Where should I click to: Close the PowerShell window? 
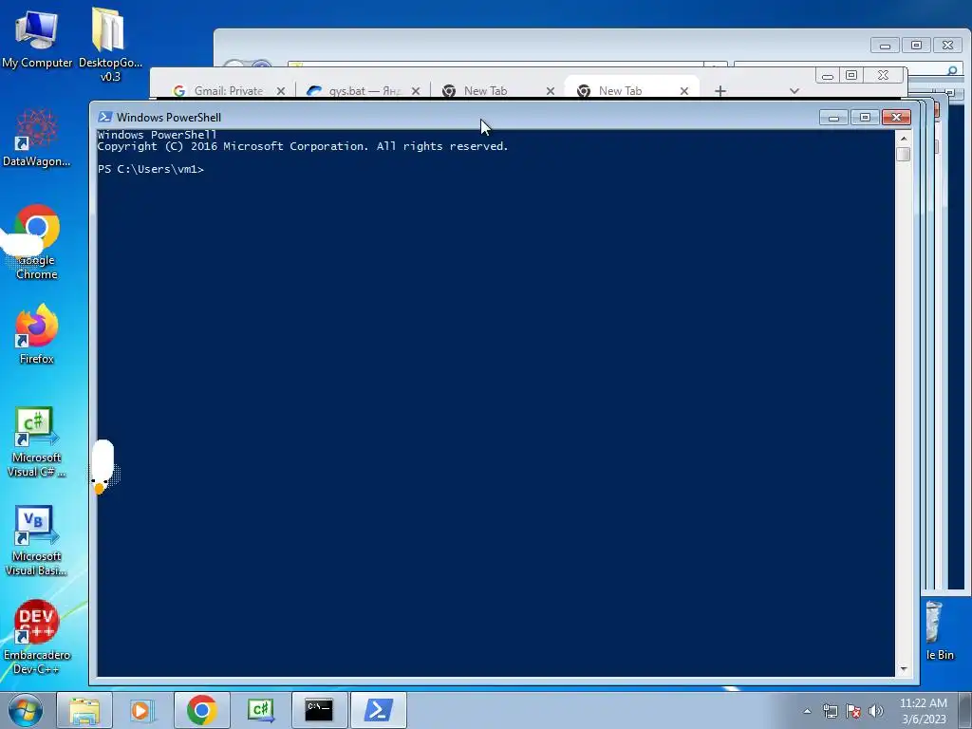point(896,117)
